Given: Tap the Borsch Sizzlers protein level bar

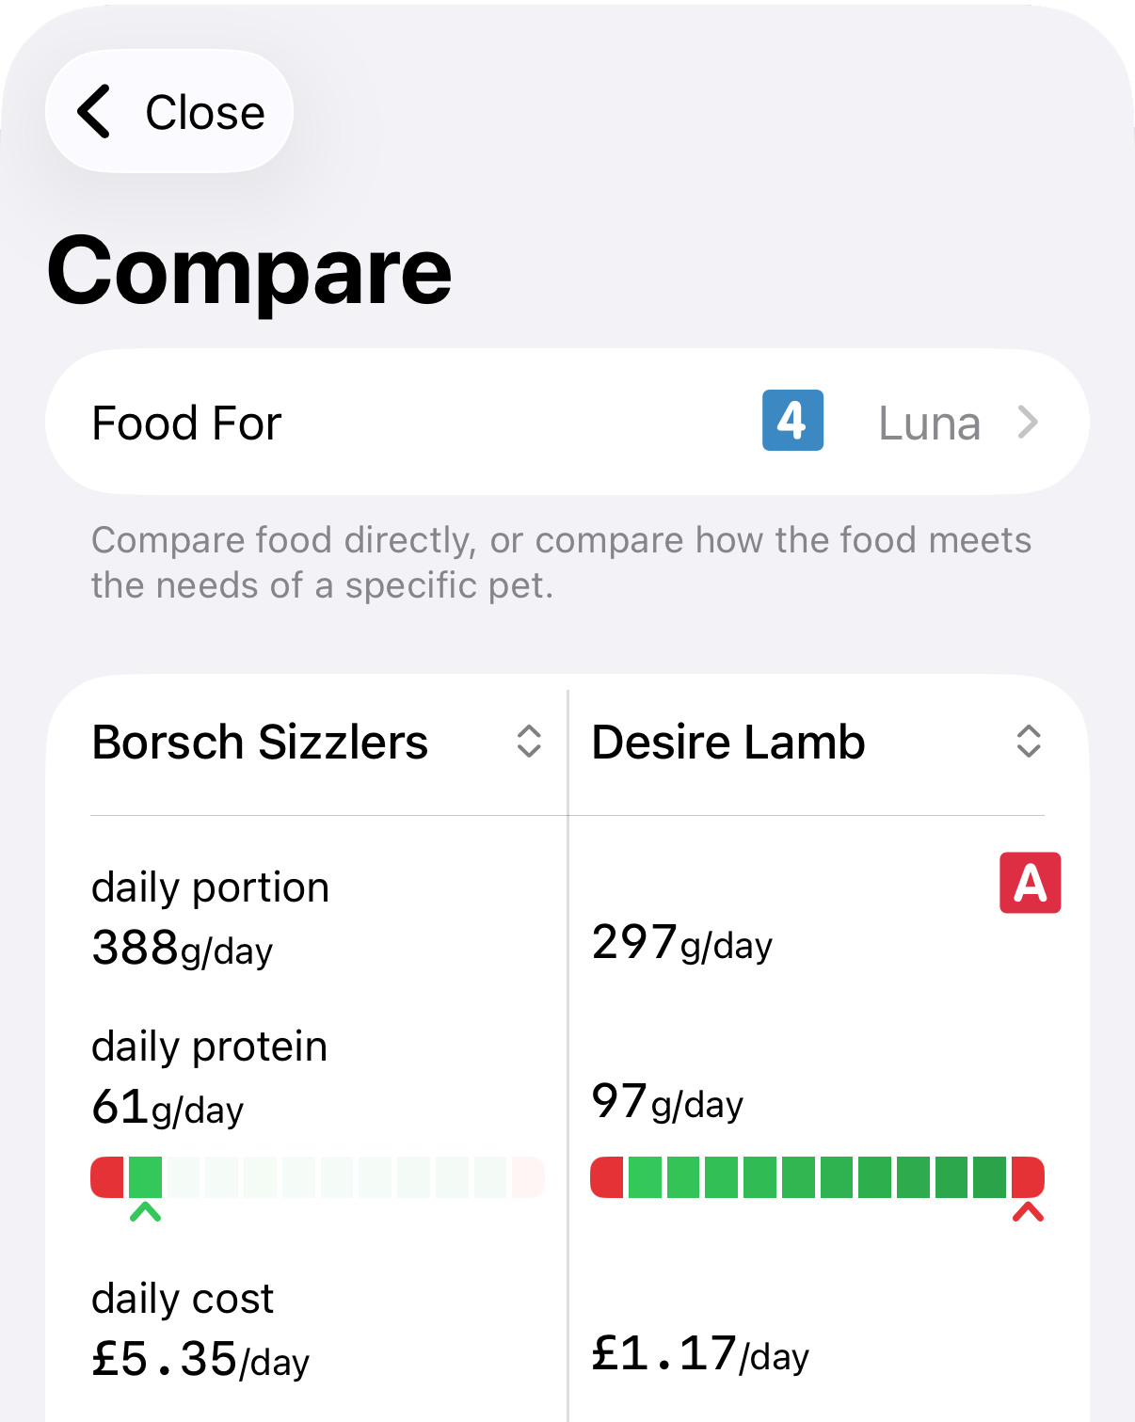Looking at the screenshot, I should 317,1177.
